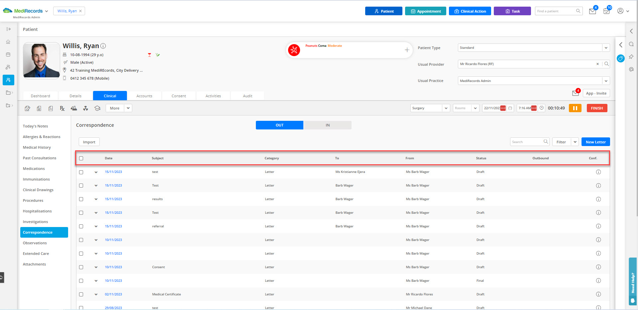638x310 pixels.
Task: Open the new consult note icon
Action: (28, 108)
